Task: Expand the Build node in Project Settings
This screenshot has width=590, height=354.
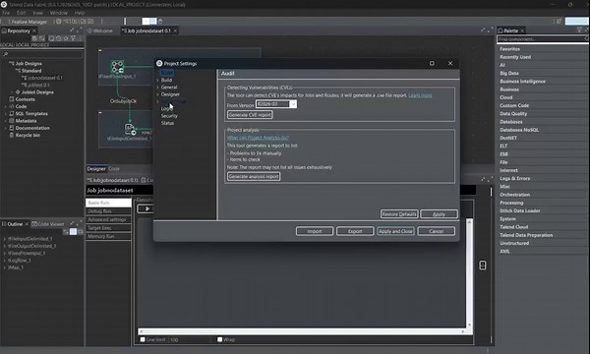Action: (157, 80)
